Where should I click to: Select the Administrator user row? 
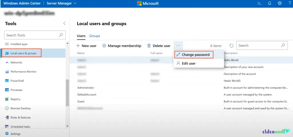(x=181, y=88)
